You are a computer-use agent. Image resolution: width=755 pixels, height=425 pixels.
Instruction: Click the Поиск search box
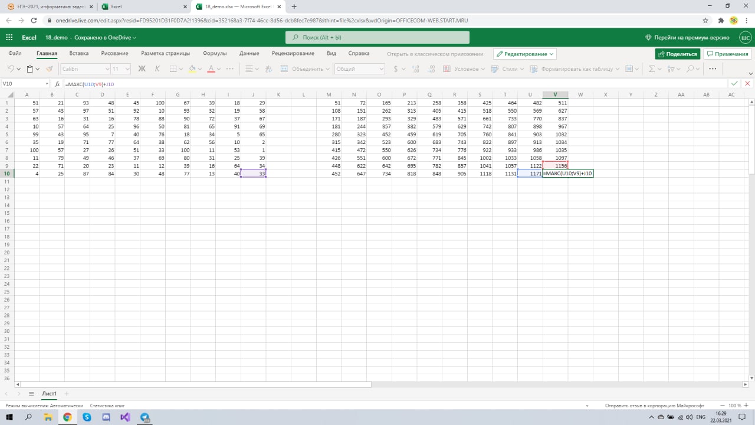pyautogui.click(x=377, y=37)
